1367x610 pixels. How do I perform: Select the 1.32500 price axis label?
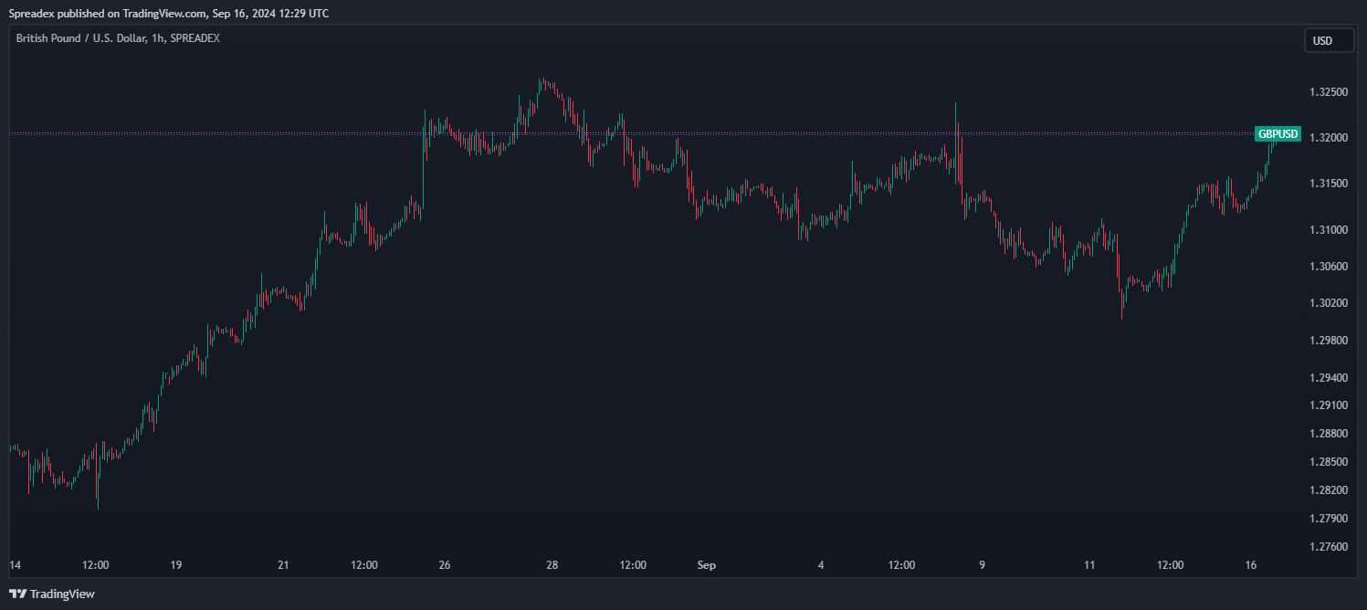pos(1327,92)
